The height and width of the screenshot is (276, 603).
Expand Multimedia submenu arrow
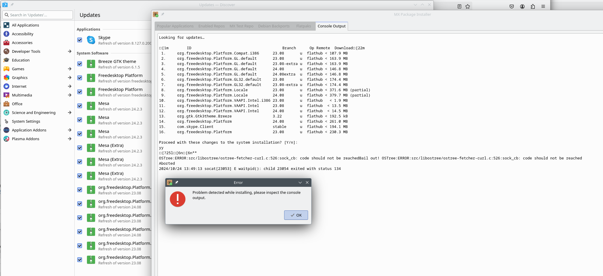point(69,95)
